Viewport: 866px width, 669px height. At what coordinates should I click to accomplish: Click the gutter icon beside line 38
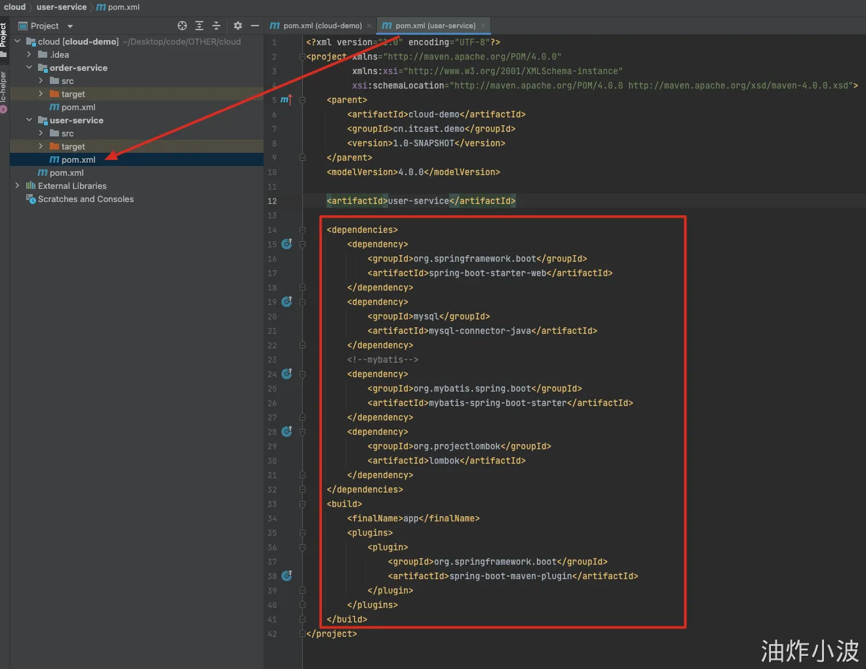[286, 576]
